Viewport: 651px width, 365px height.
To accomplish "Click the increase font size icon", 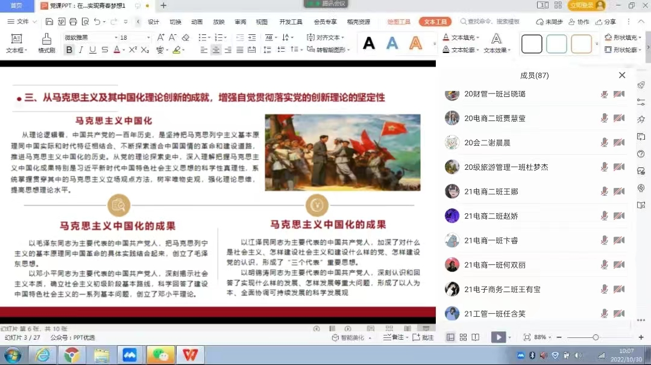I will 160,37.
